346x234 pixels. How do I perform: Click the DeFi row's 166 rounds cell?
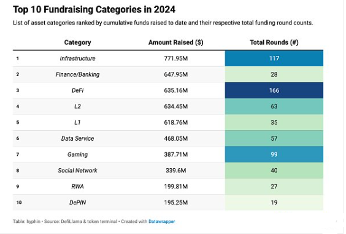[274, 90]
